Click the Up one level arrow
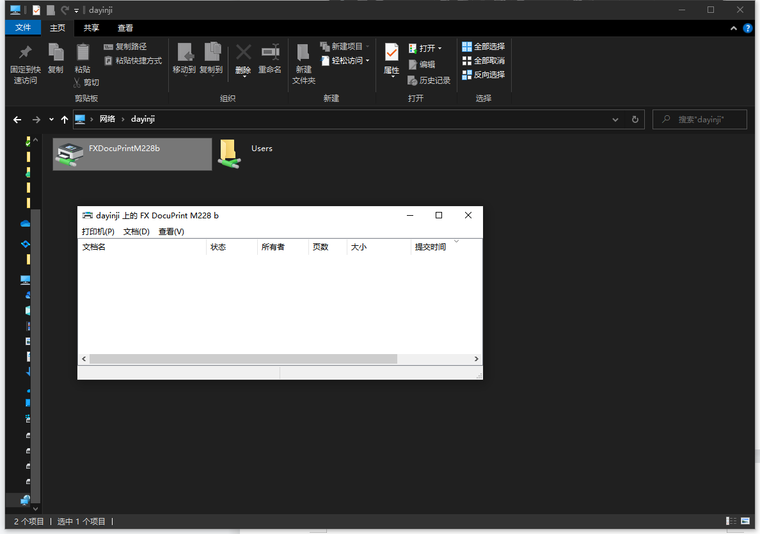Viewport: 760px width, 534px height. pyautogui.click(x=65, y=119)
